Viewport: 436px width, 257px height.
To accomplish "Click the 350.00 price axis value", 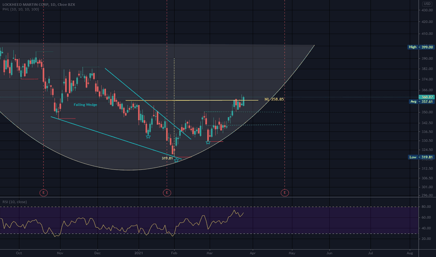I will (x=427, y=112).
